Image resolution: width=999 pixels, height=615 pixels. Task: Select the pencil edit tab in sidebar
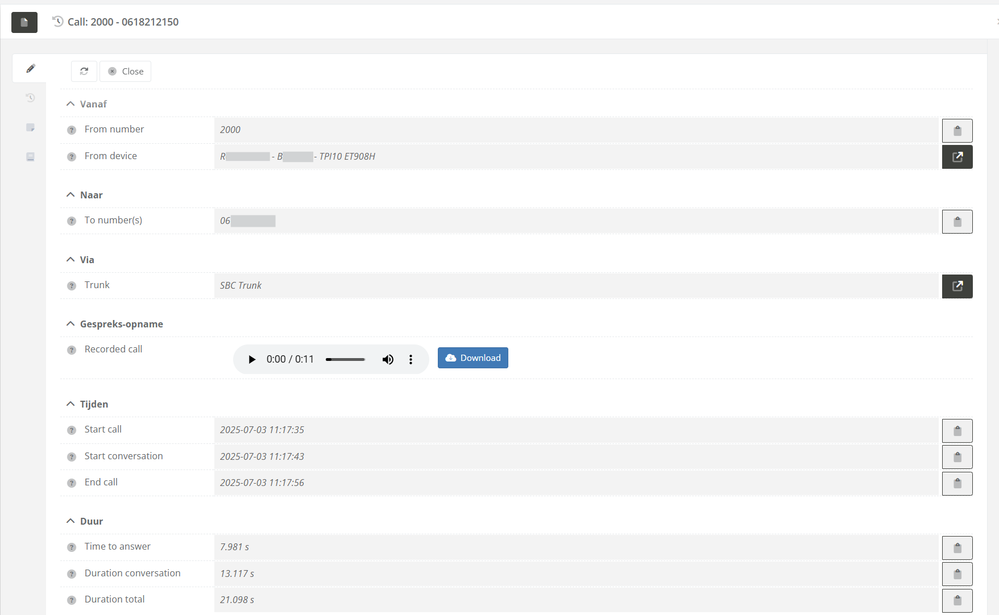coord(31,69)
